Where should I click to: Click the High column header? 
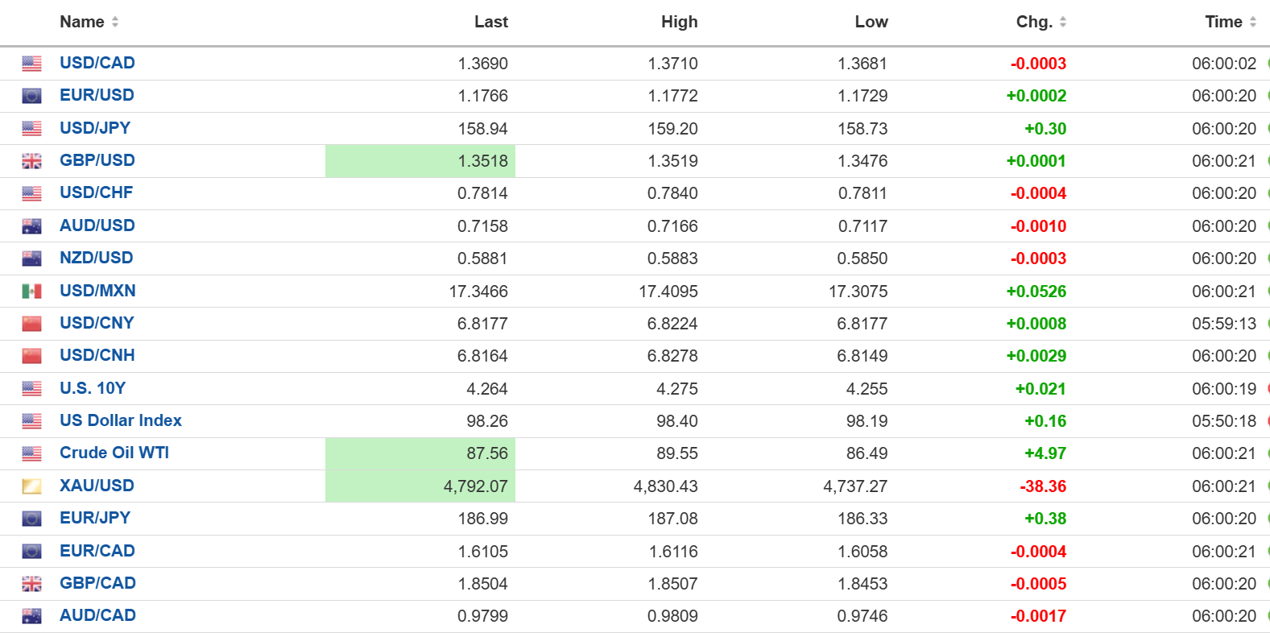(x=679, y=23)
